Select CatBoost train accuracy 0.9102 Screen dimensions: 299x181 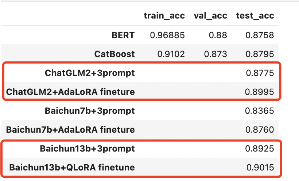[171, 54]
